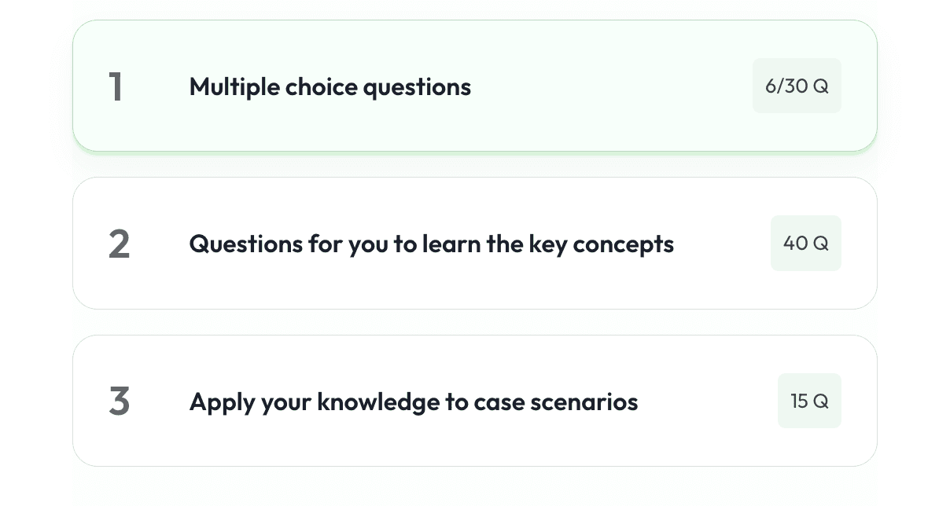This screenshot has height=506, width=950.
Task: Select the section numbered 2
Action: (x=119, y=244)
